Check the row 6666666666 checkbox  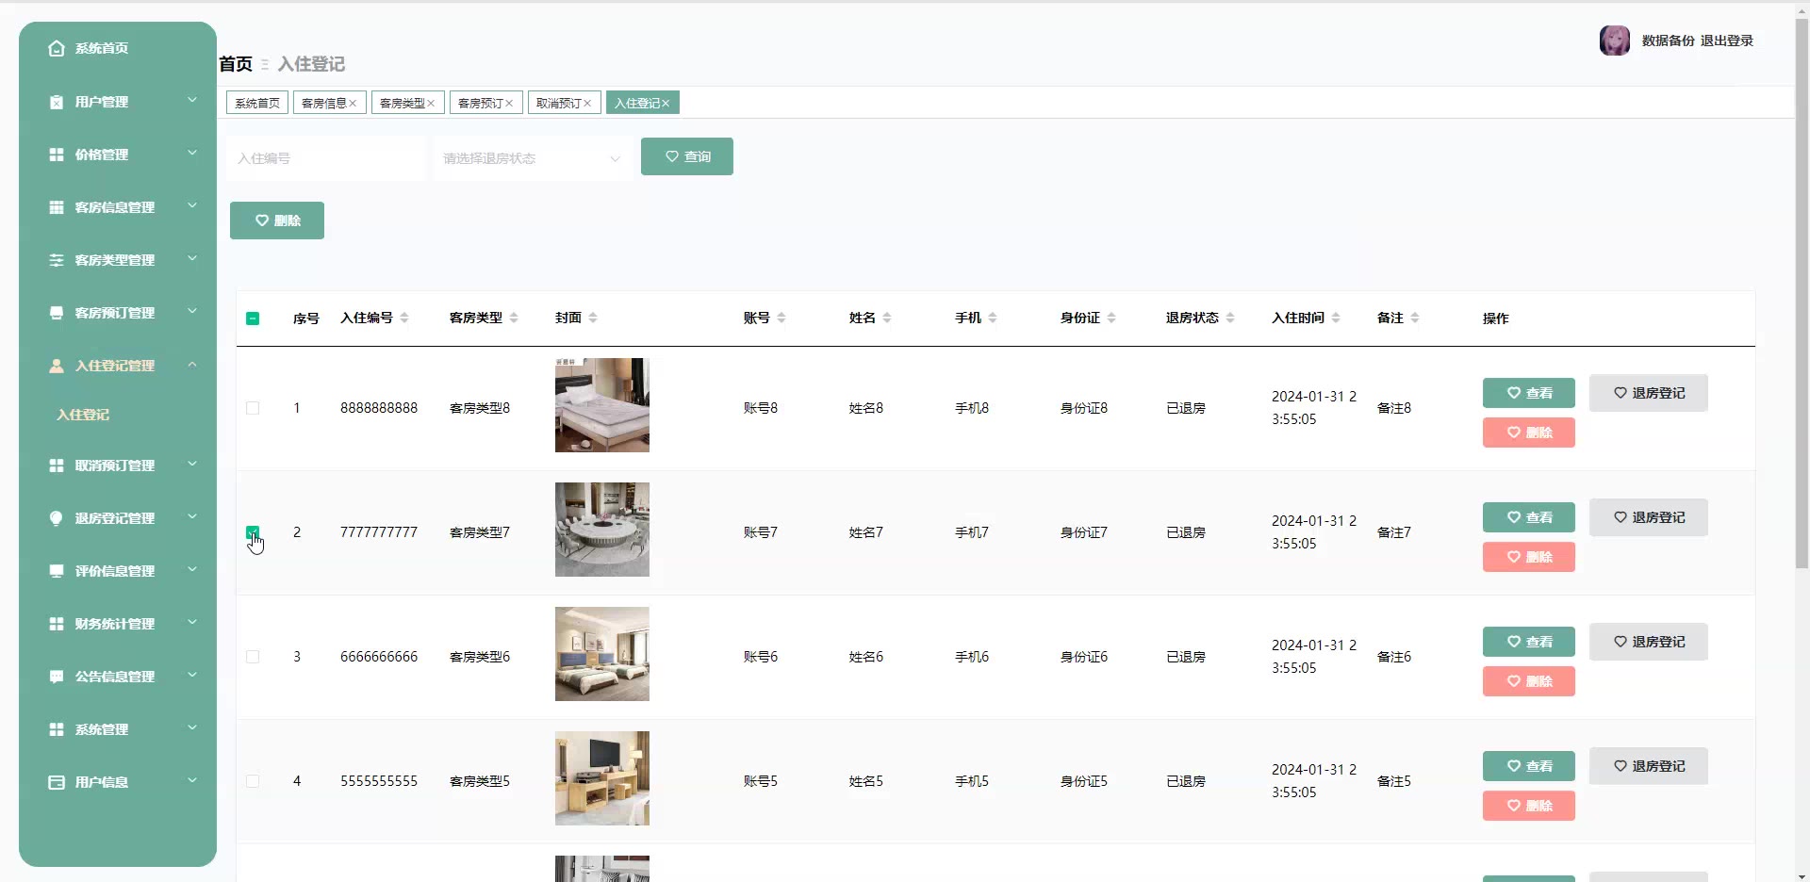pyautogui.click(x=253, y=657)
